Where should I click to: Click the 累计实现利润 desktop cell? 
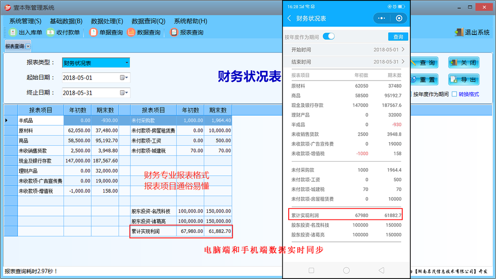(x=153, y=231)
